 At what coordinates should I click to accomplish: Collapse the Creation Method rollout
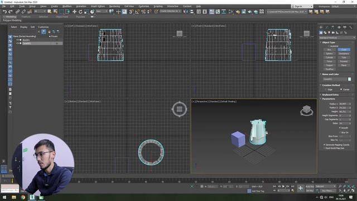click(x=331, y=85)
